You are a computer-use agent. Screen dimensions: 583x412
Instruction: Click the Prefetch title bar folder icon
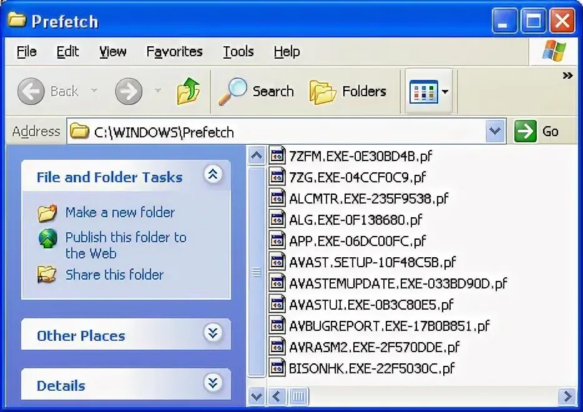[x=17, y=19]
